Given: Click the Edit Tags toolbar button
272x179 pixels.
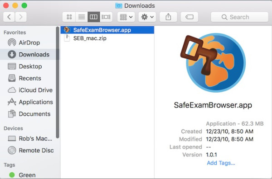Looking at the screenshot, I should point(189,17).
